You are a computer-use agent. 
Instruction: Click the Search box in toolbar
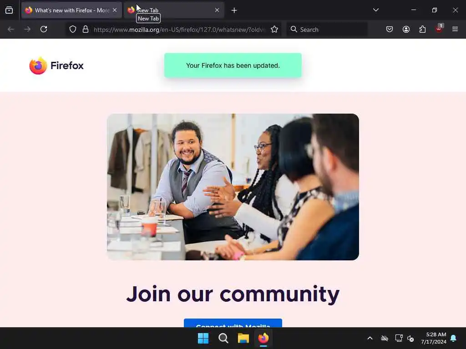click(x=327, y=30)
